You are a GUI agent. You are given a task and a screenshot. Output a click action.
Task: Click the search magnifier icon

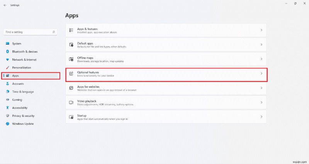click(54, 32)
